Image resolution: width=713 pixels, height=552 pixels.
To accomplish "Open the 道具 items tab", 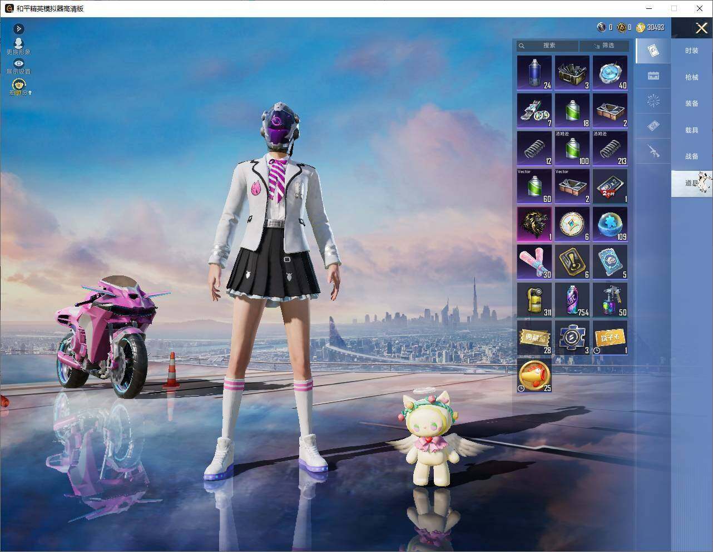I will tap(691, 183).
